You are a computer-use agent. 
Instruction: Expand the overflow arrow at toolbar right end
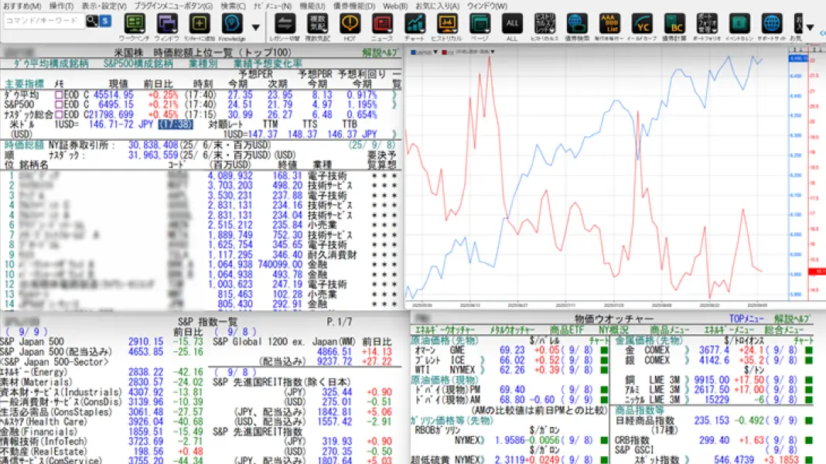click(811, 27)
